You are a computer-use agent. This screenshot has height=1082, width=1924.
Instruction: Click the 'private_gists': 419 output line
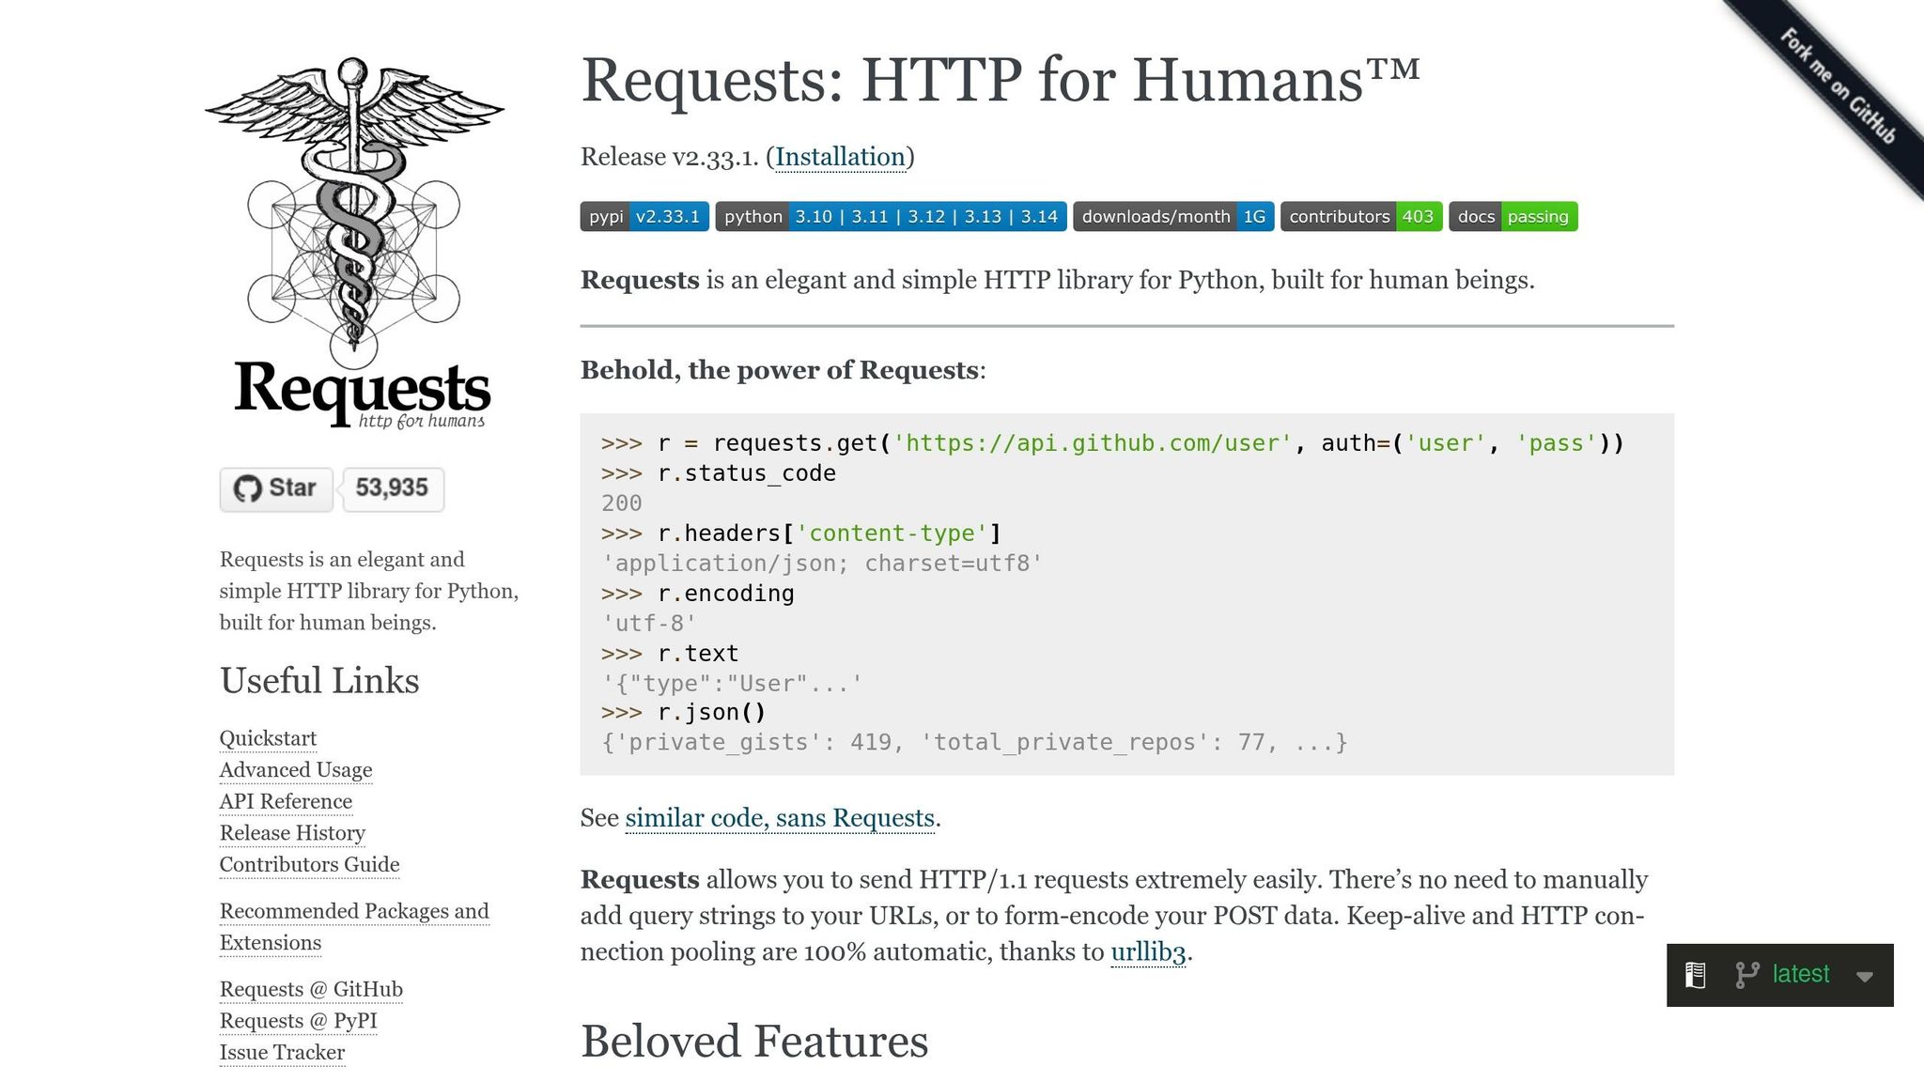974,743
